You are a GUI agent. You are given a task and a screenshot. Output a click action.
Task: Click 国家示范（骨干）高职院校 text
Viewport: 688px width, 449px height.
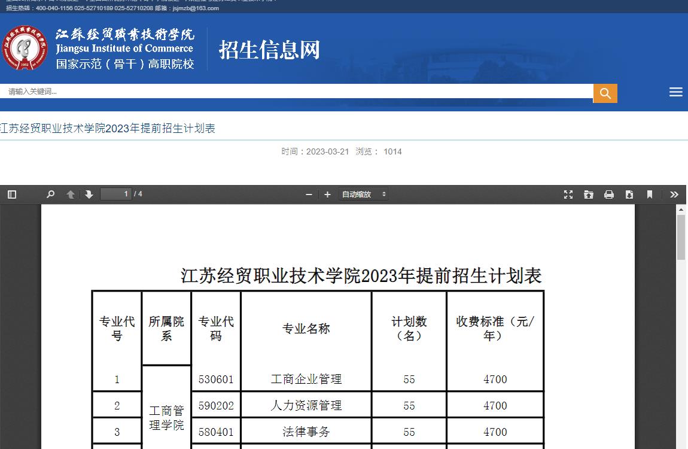click(125, 64)
